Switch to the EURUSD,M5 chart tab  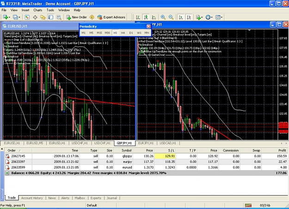tap(35, 143)
